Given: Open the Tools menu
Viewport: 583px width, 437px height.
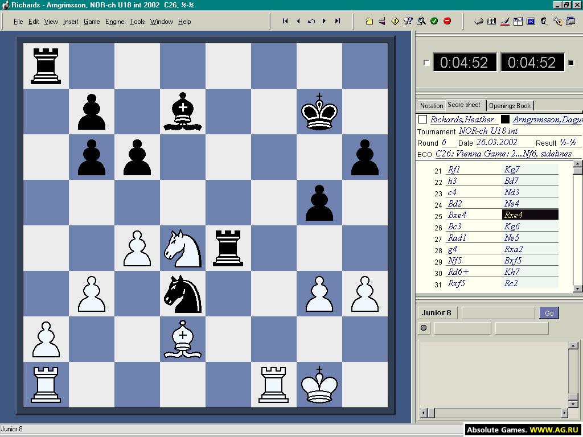Looking at the screenshot, I should click(x=137, y=22).
